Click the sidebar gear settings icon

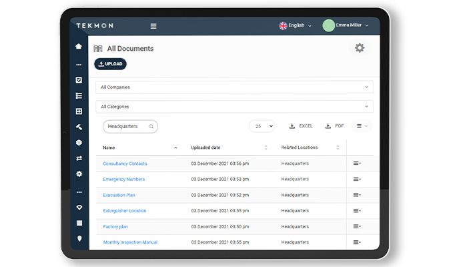[79, 174]
